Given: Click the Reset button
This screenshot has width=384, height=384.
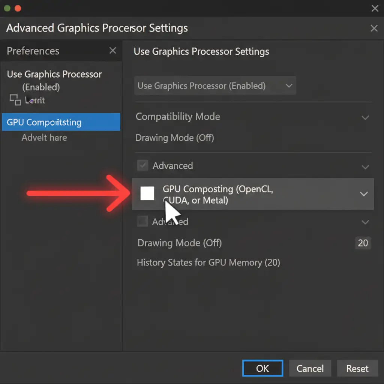Looking at the screenshot, I should 357,369.
